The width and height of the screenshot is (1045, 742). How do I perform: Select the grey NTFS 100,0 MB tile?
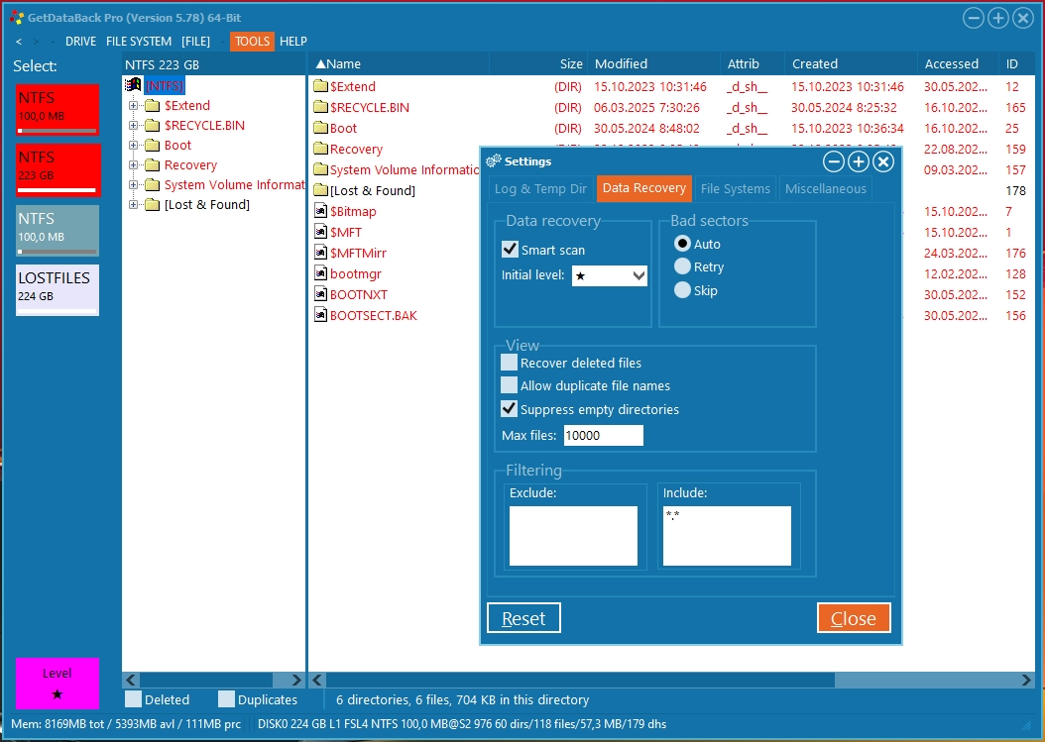[x=58, y=231]
